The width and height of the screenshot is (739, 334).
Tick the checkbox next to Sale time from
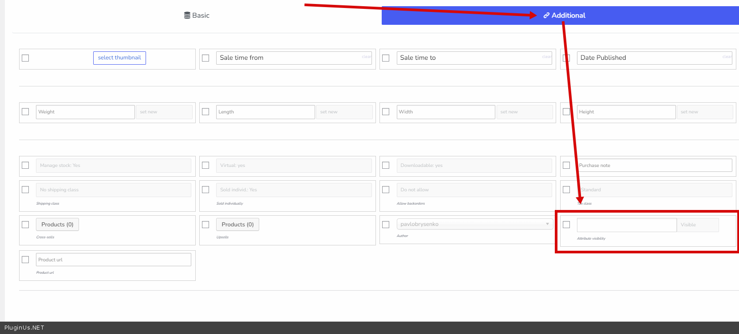click(x=205, y=58)
